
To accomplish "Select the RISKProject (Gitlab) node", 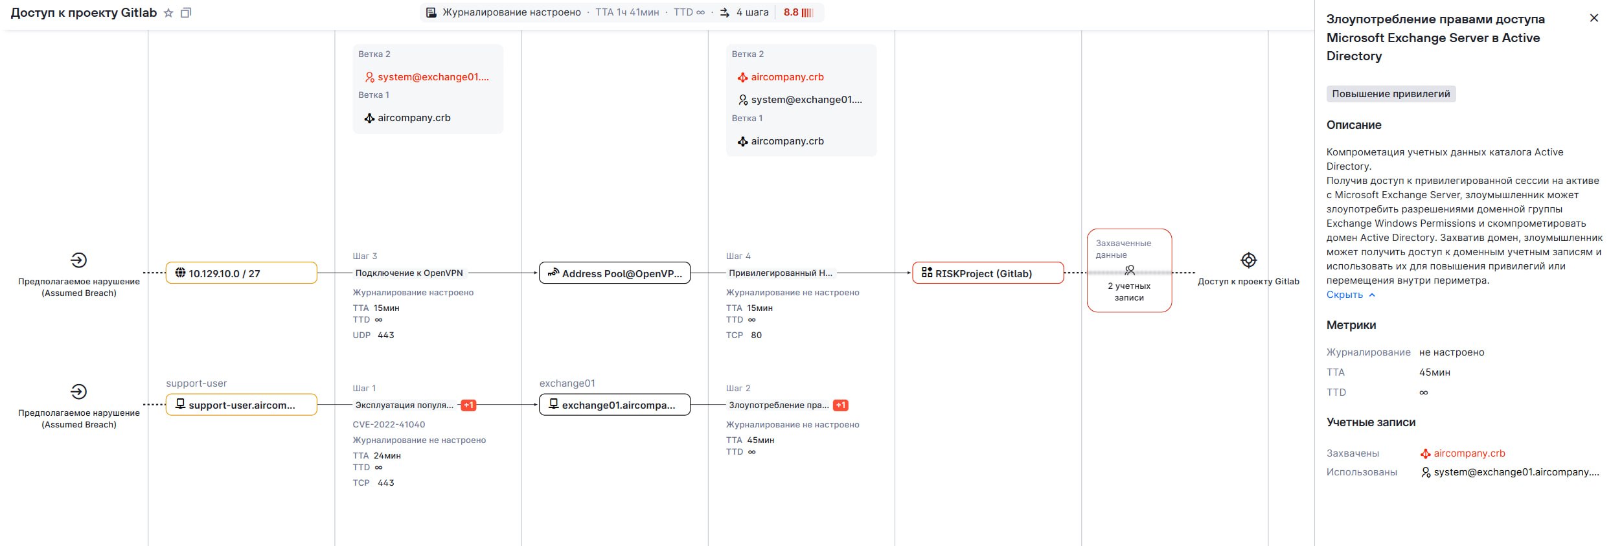I will 988,273.
